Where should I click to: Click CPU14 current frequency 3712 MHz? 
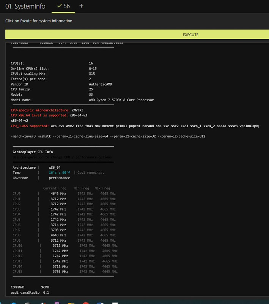[x=60, y=266]
